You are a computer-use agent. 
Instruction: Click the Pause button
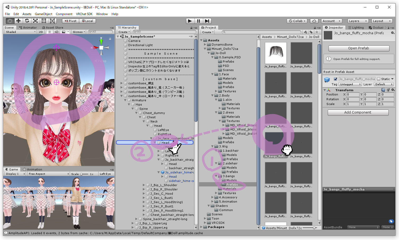pos(198,21)
